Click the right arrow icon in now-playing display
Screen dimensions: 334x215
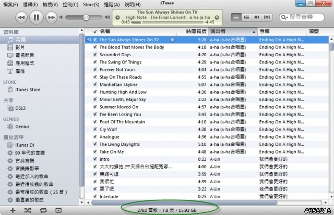click(x=217, y=17)
